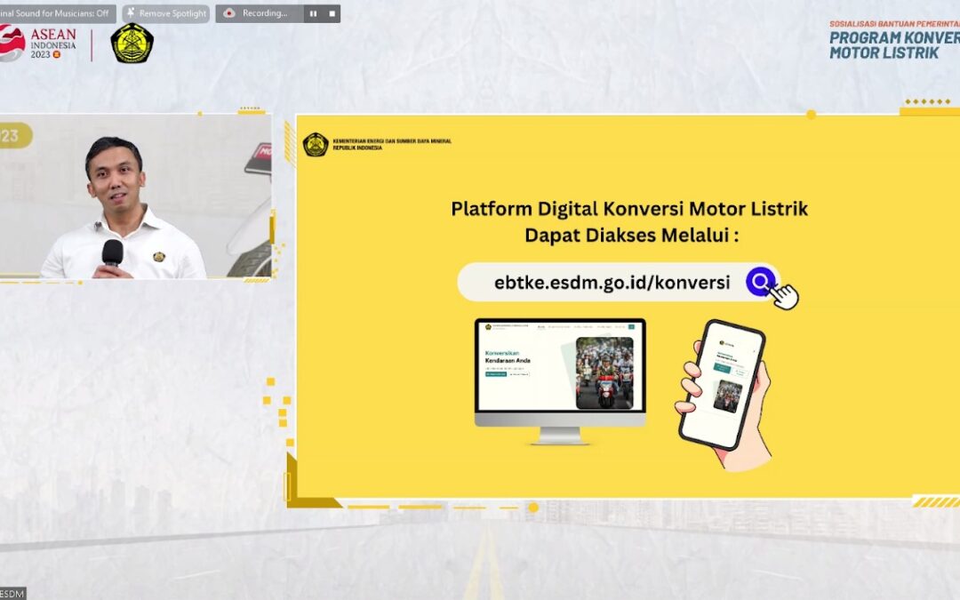
Task: Click the "Platform Digital Konversi Motor Listrik" heading
Action: coord(629,209)
